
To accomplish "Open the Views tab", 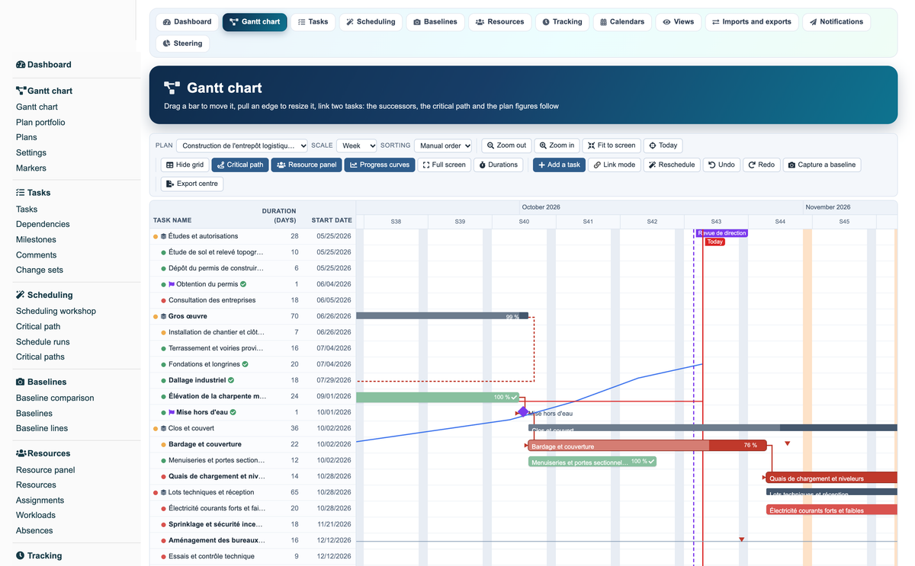I will [x=678, y=22].
